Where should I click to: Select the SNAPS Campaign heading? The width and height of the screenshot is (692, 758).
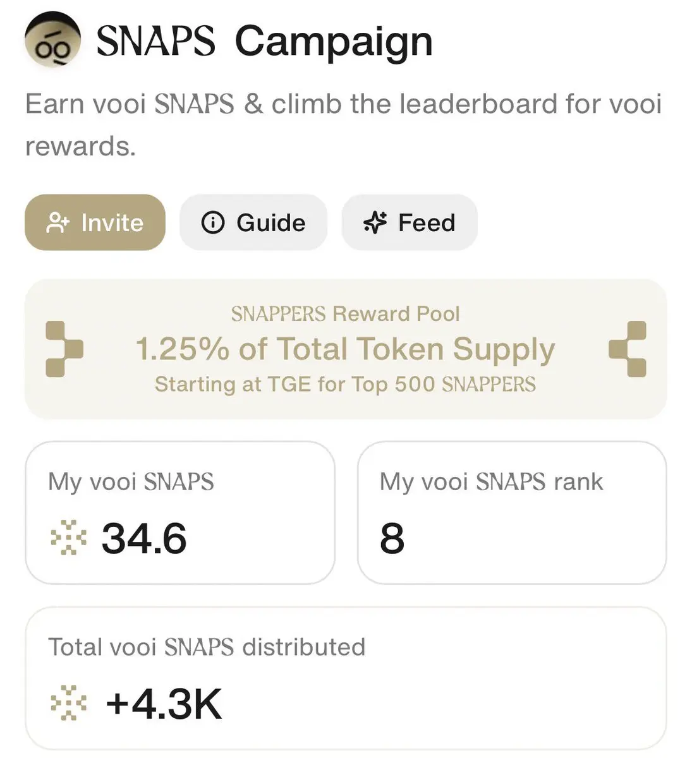(x=264, y=42)
